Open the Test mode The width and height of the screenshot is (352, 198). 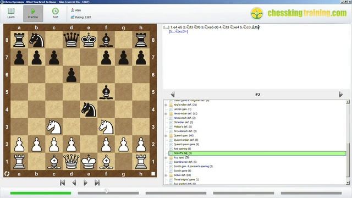tap(55, 13)
